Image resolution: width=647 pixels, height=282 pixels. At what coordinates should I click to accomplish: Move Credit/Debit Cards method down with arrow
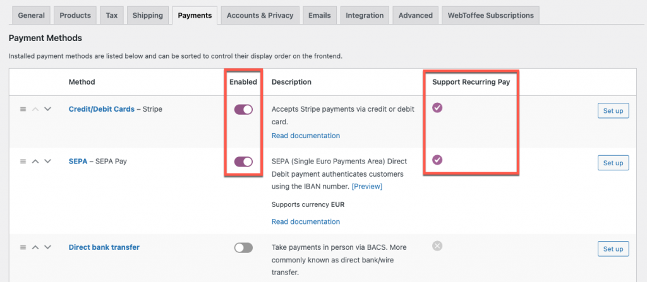(47, 109)
